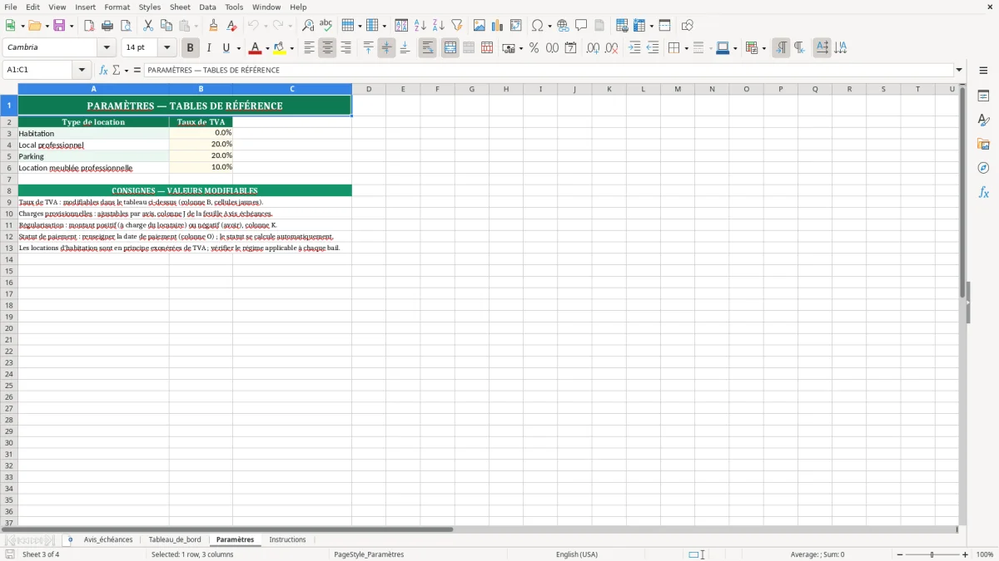
Task: Run the Spelling check
Action: [326, 26]
